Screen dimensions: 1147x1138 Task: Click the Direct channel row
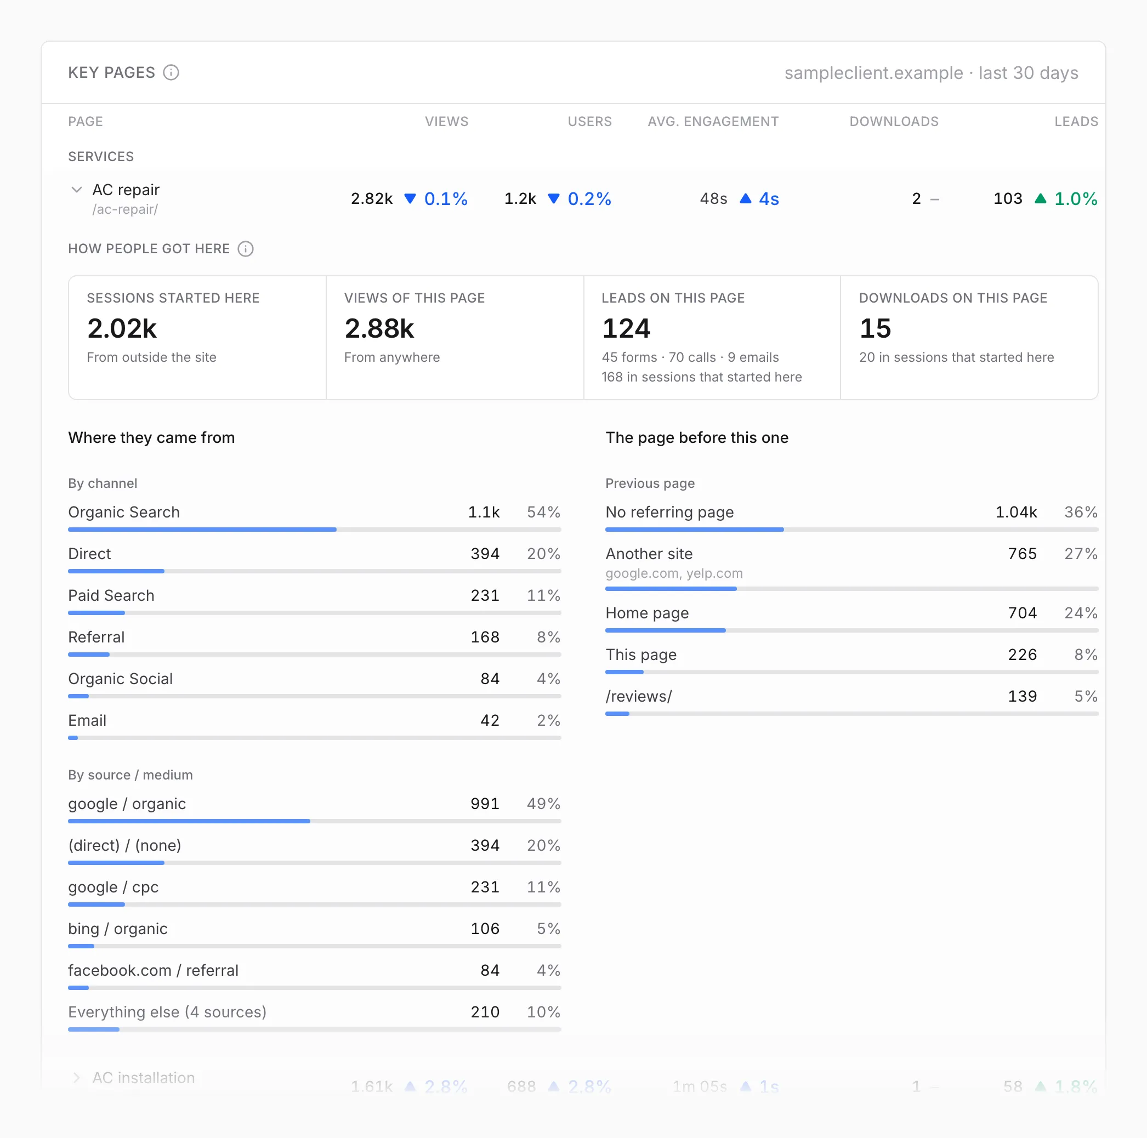coord(315,559)
